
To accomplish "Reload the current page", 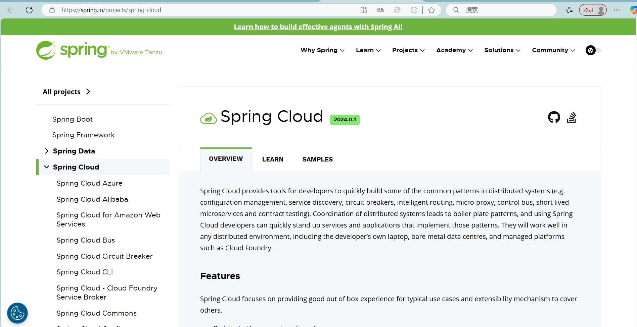I will 29,10.
